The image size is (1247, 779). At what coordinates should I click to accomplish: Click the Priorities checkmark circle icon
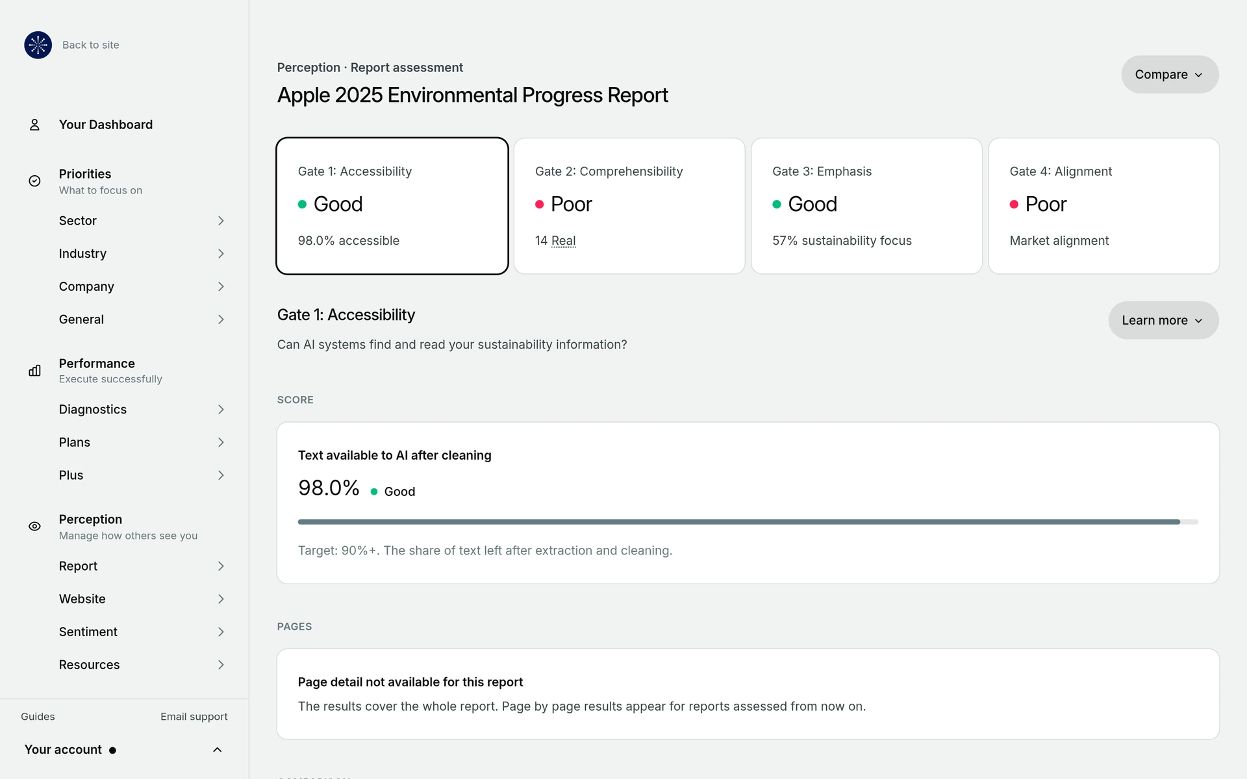tap(34, 181)
